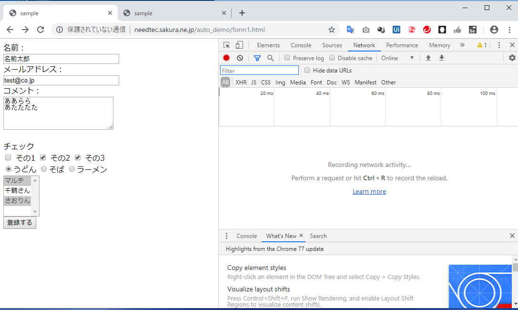Open the Chrome profile avatar
Image resolution: width=518 pixels, height=310 pixels.
tap(494, 30)
